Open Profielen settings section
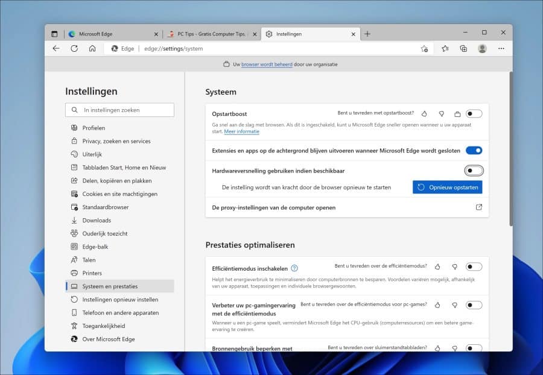The width and height of the screenshot is (543, 375). (x=120, y=128)
